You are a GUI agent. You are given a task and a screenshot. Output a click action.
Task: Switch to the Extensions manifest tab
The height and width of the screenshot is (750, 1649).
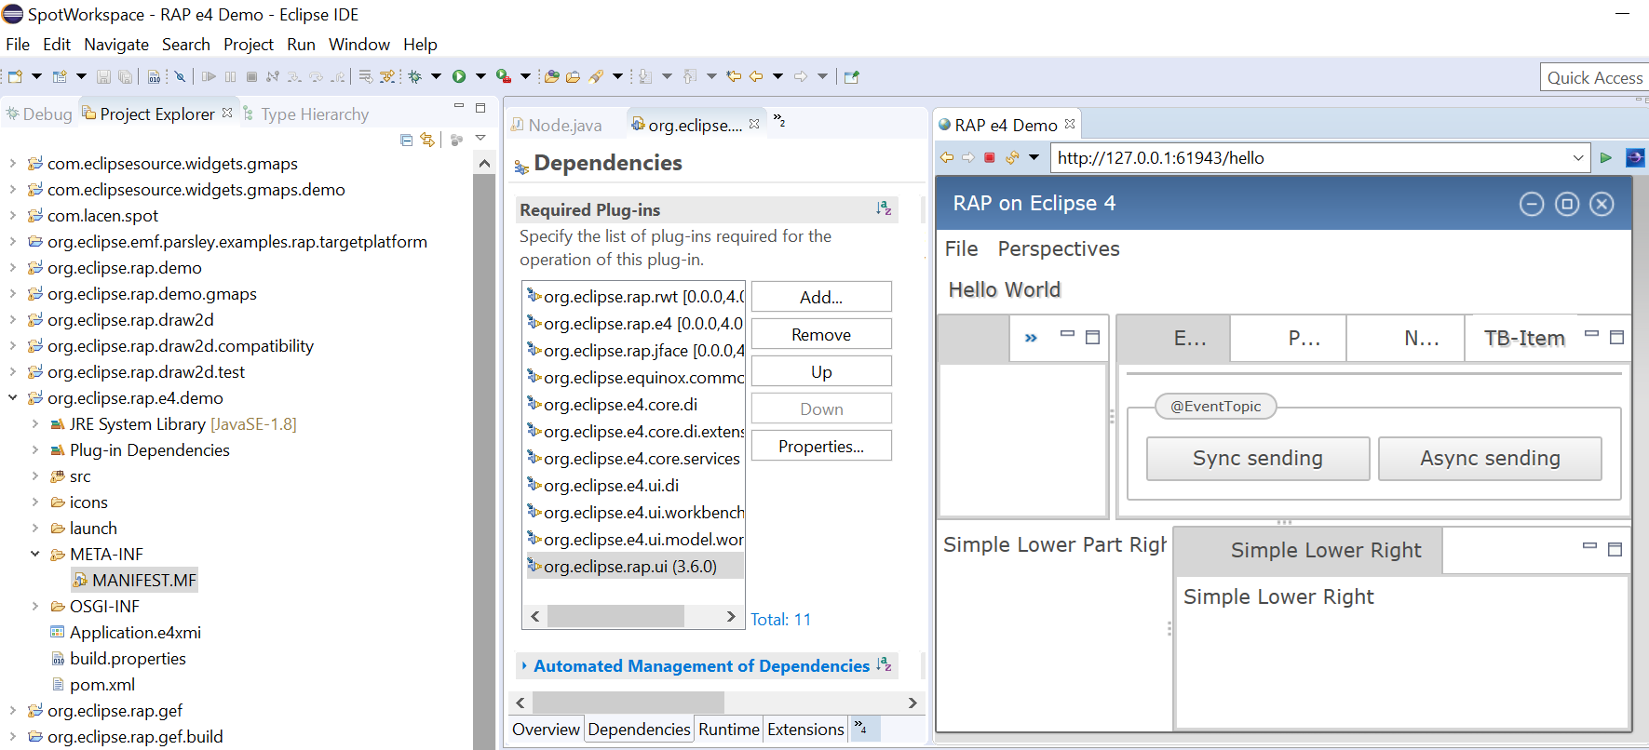[805, 729]
